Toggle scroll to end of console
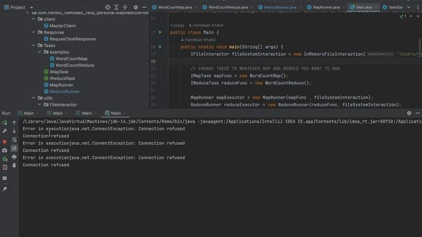The width and height of the screenshot is (422, 237). point(14,148)
